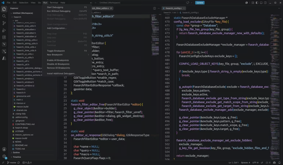
Task: Open the New Breakpoint submenu arrow
Action: click(88, 55)
